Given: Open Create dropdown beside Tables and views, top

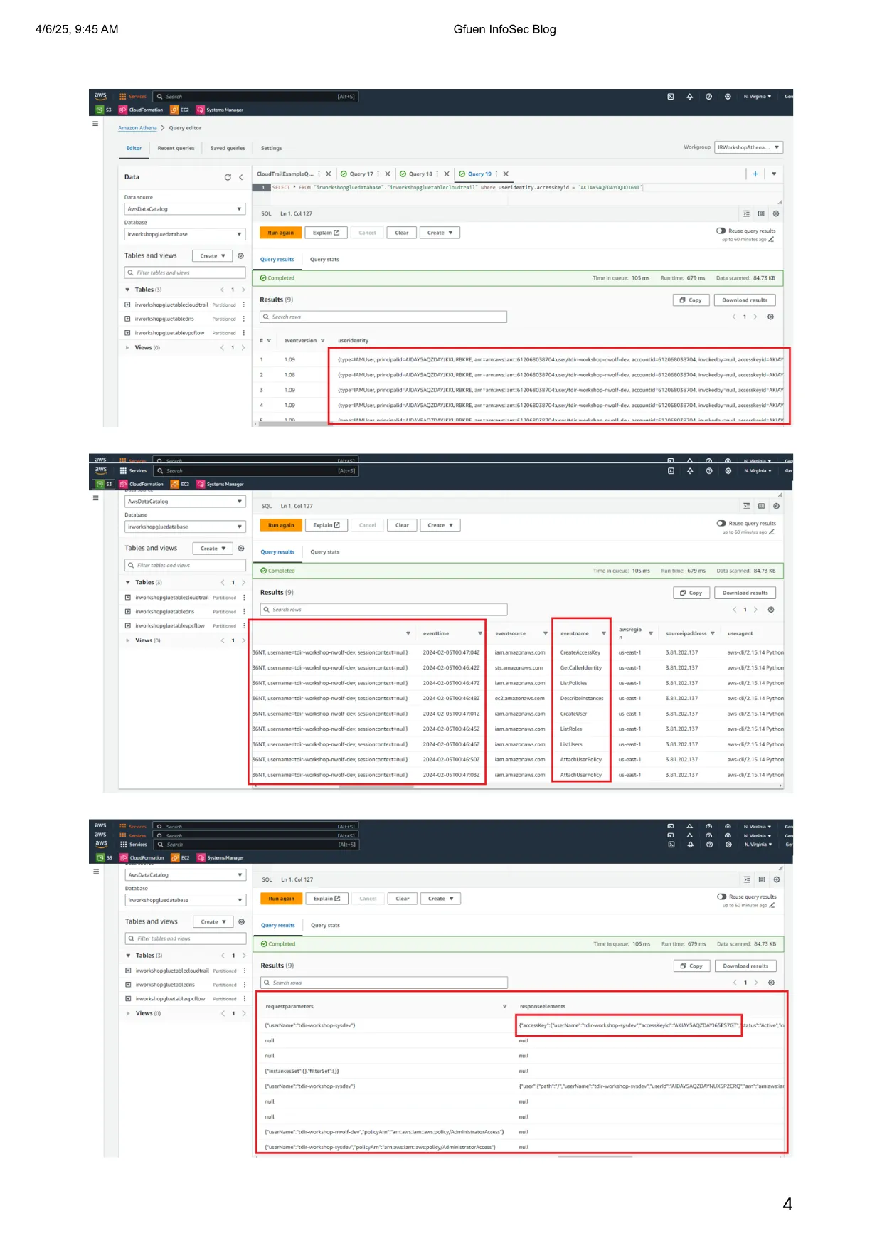Looking at the screenshot, I should click(213, 256).
